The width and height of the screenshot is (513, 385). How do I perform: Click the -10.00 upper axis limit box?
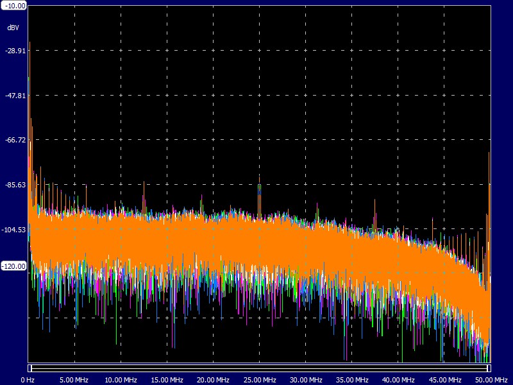click(x=13, y=6)
